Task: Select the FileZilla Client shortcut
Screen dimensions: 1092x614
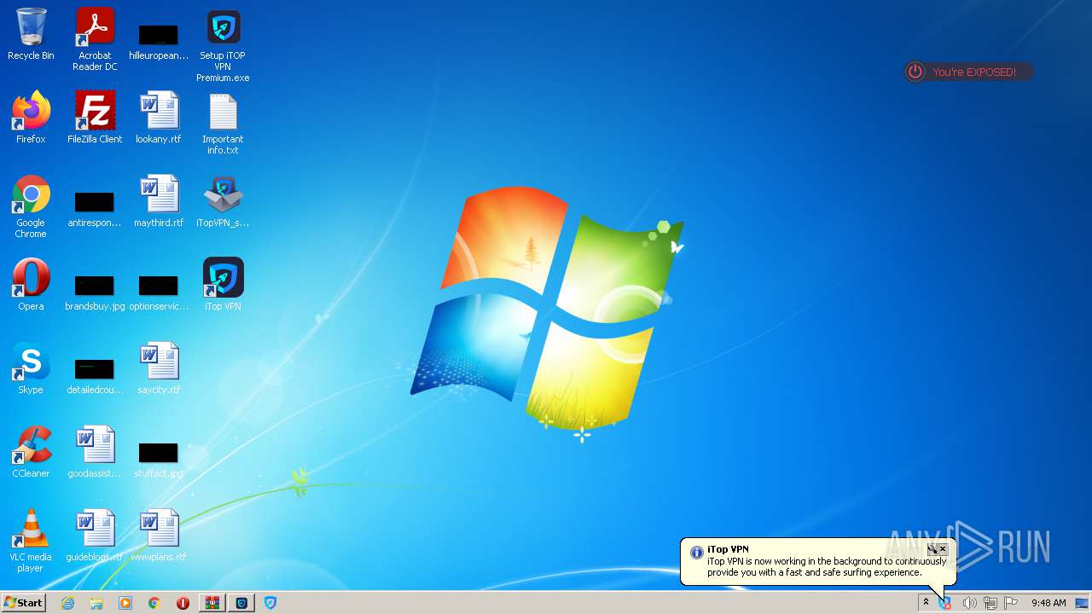Action: [x=95, y=118]
